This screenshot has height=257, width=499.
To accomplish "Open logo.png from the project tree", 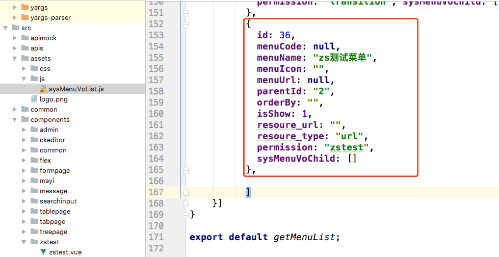I will [54, 99].
